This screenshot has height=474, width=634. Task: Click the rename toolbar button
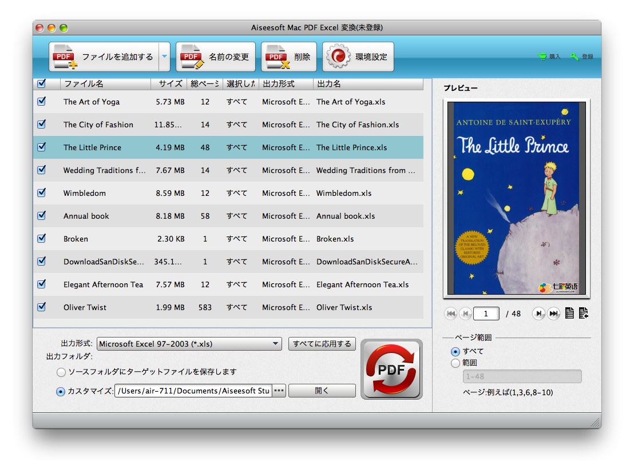(215, 57)
